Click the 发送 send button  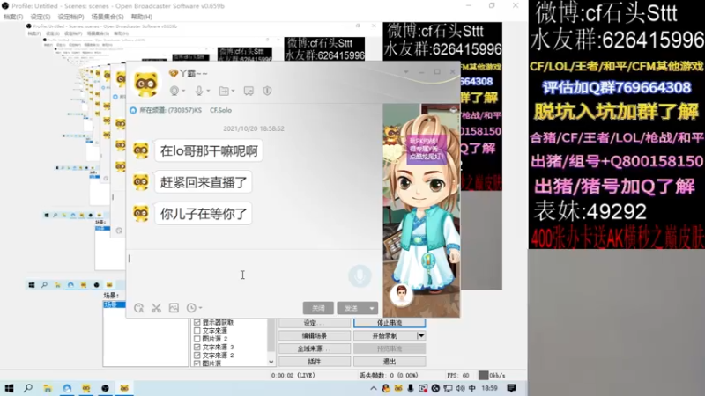(352, 309)
